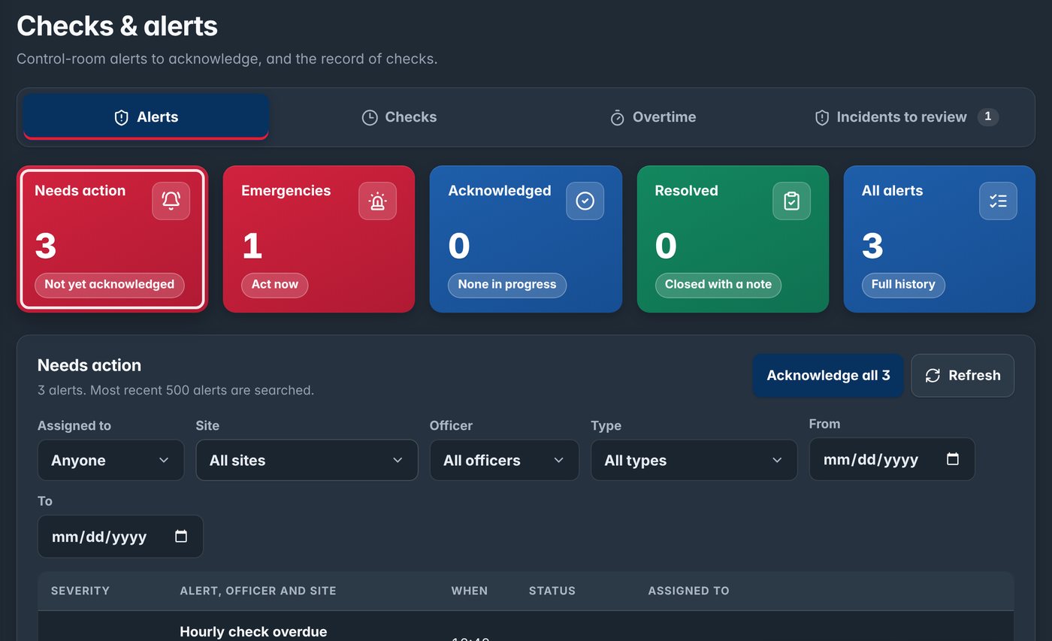Click the badge count 1 on Incidents tab
The image size is (1052, 641).
(988, 116)
